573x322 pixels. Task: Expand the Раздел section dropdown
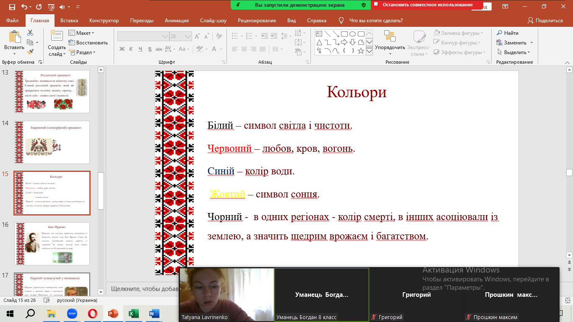pyautogui.click(x=82, y=52)
